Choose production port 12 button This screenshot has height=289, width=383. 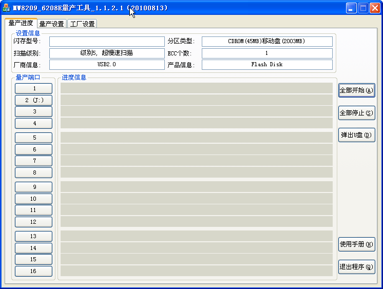[34, 222]
